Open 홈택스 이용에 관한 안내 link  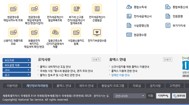(124, 71)
